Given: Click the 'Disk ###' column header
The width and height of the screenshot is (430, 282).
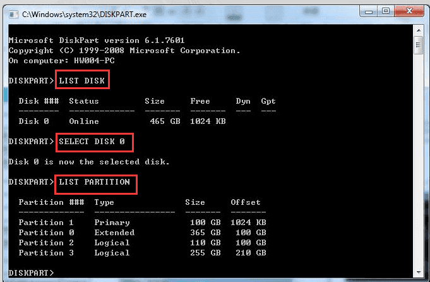Looking at the screenshot, I should 39,101.
